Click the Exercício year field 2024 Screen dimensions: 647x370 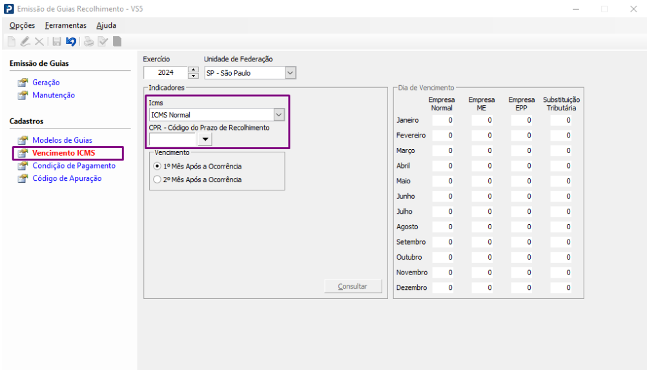point(165,72)
